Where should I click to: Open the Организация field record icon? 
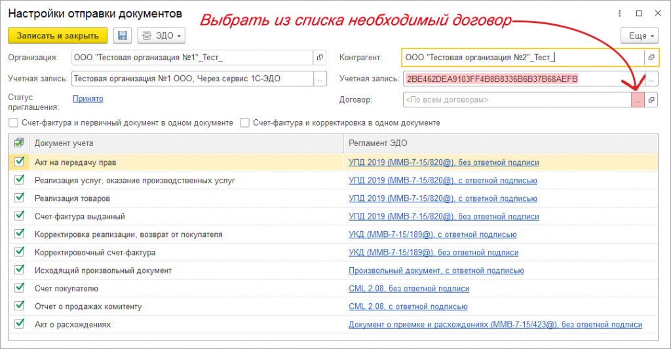[x=320, y=58]
